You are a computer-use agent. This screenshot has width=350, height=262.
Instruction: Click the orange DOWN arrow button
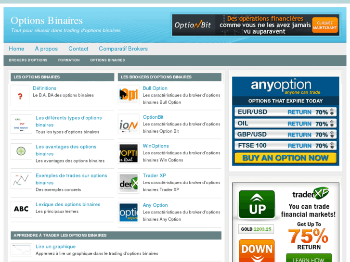pyautogui.click(x=257, y=250)
